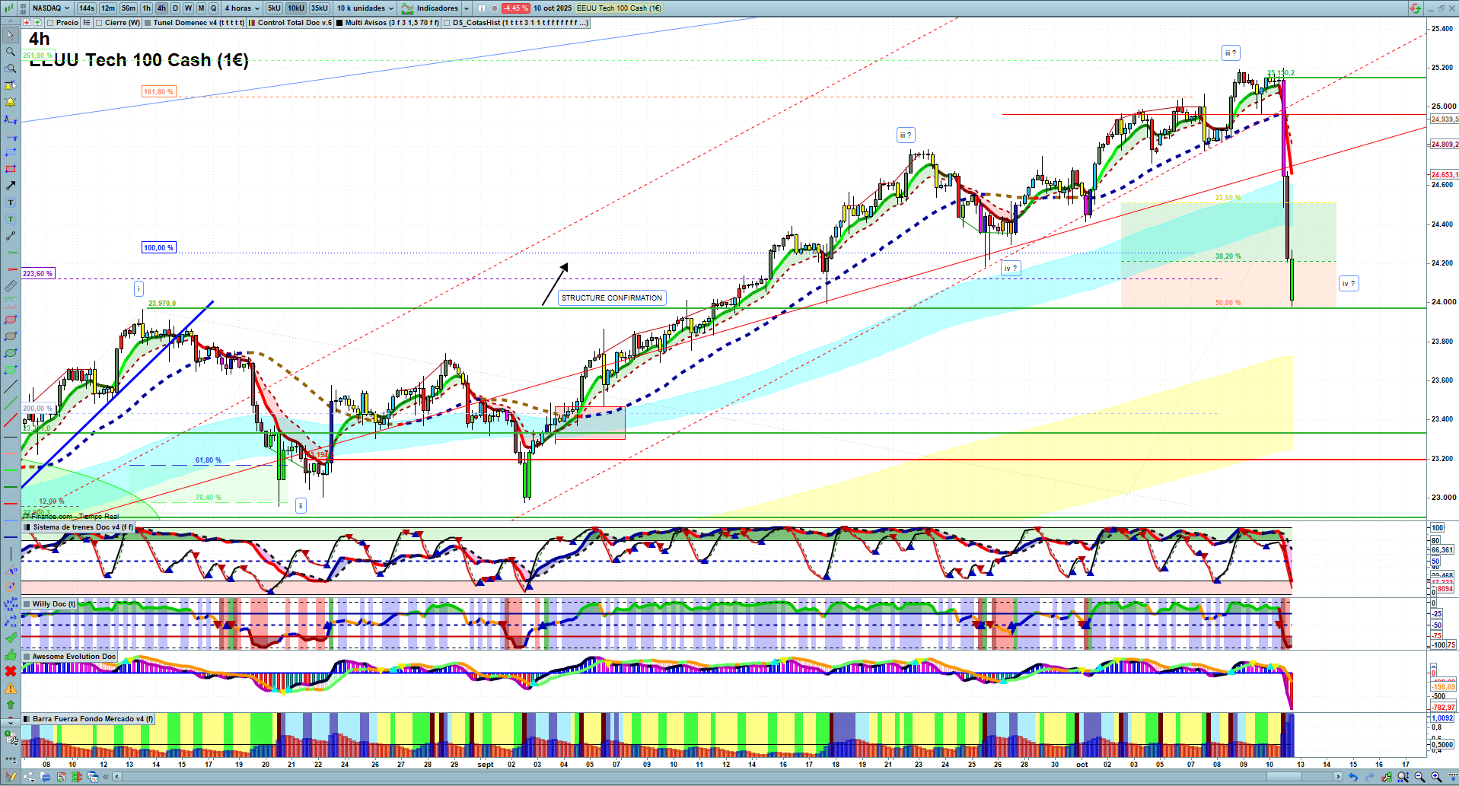
Task: Choose the zoom rectangle selection tool
Action: click(11, 68)
